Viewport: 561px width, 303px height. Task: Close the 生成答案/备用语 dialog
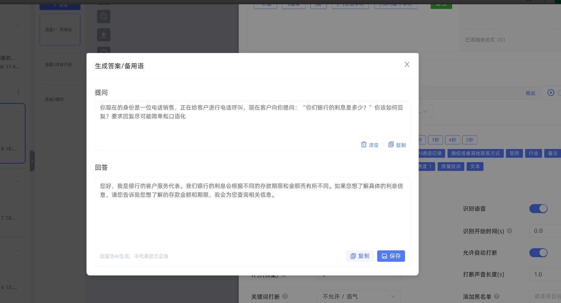(x=407, y=64)
